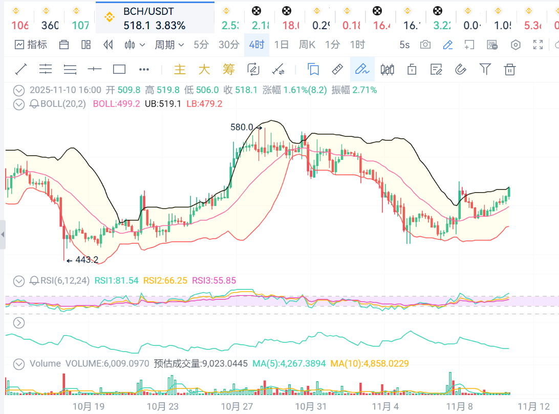
Task: Select the 30分 timeframe tab
Action: pyautogui.click(x=229, y=45)
